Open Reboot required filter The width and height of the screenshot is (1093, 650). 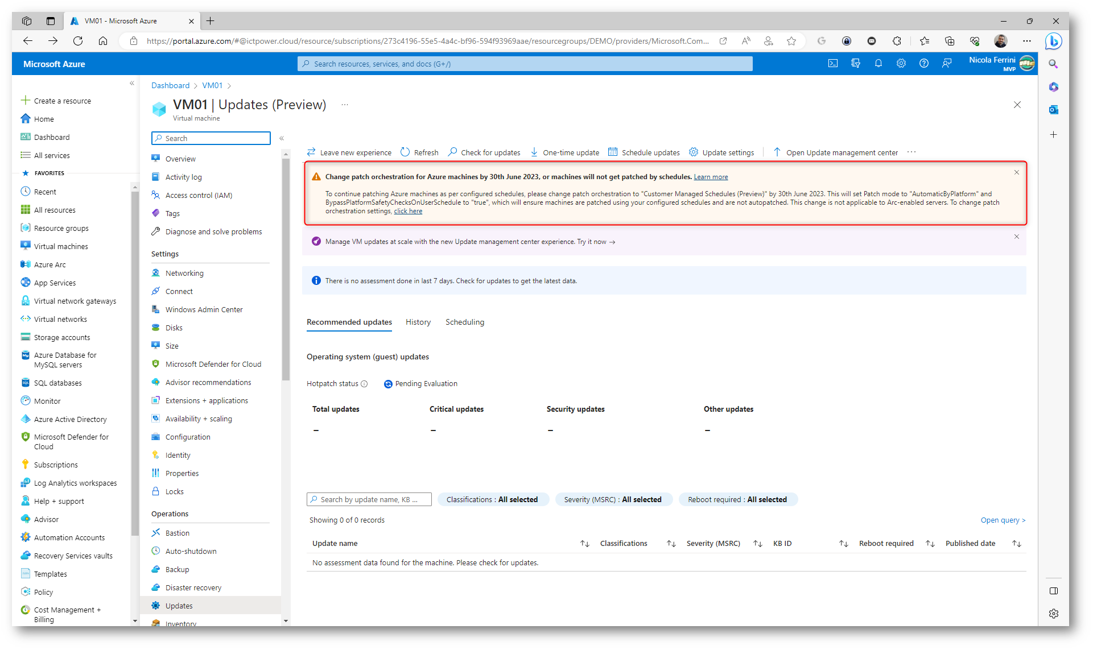738,499
